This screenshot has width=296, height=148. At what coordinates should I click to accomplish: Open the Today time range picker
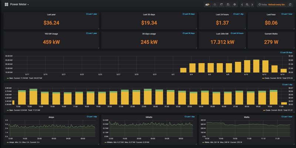click(263, 4)
